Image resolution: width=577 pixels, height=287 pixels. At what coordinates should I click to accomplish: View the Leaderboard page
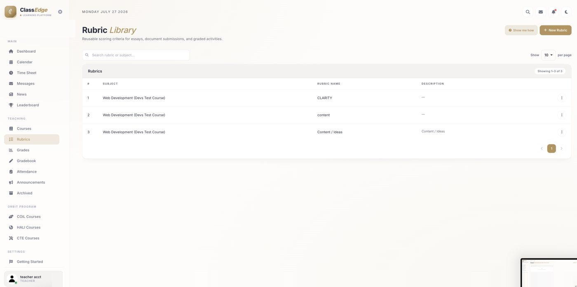point(32,105)
